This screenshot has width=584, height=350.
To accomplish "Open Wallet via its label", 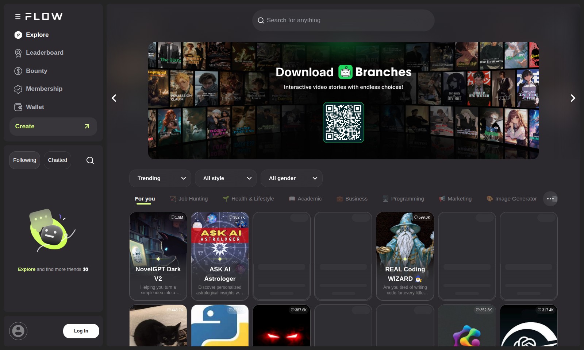I will click(35, 107).
